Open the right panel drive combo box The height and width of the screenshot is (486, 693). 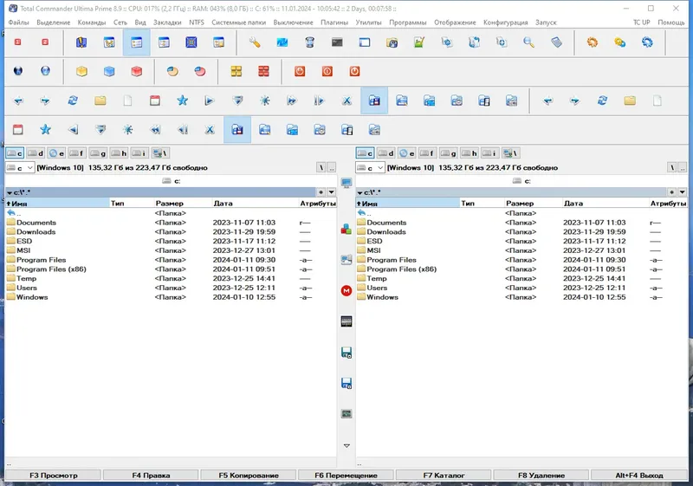371,168
